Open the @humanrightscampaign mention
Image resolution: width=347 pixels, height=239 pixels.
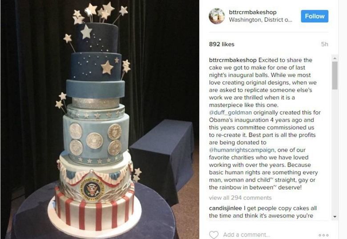point(242,150)
